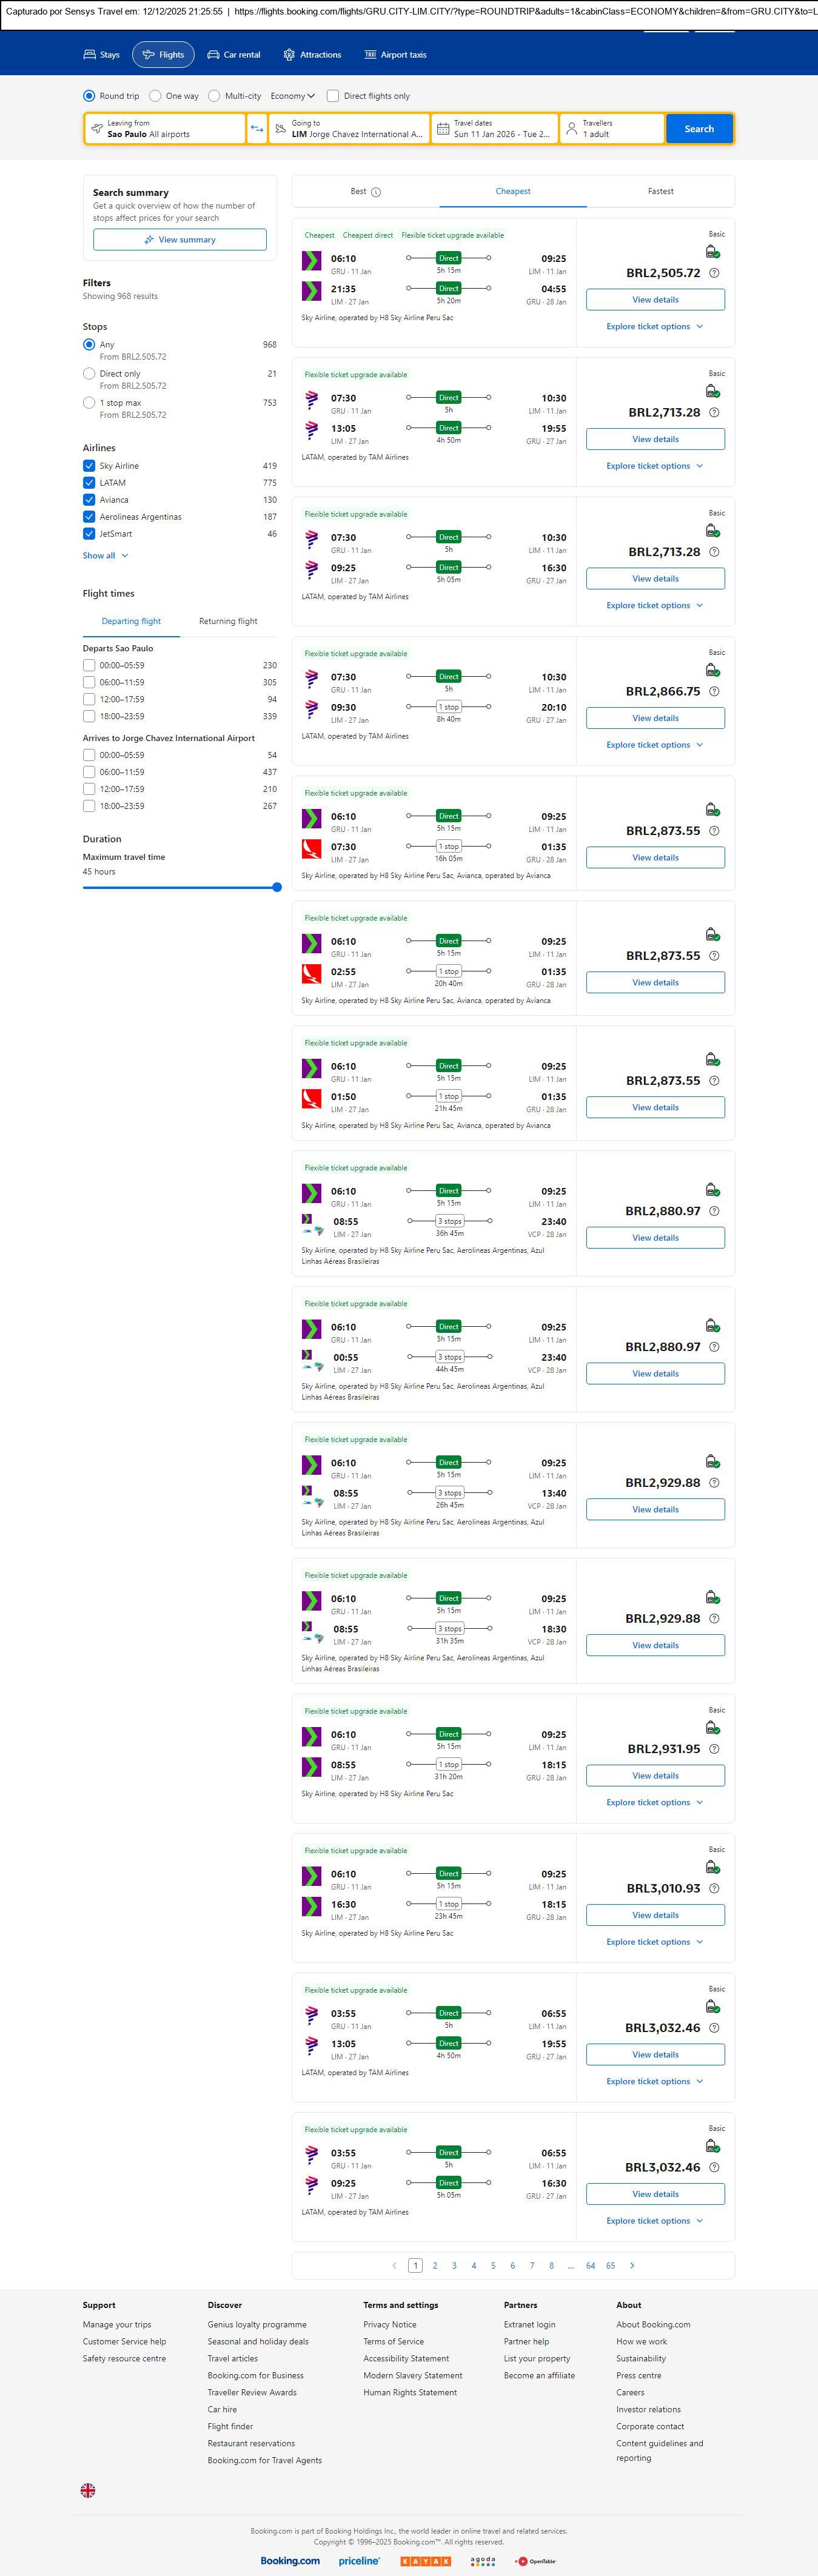
Task: Select the Direct only stops option
Action: point(89,374)
